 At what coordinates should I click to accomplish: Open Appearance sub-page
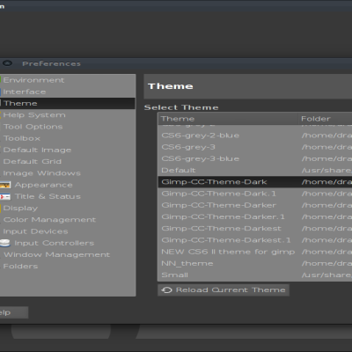[x=43, y=185]
